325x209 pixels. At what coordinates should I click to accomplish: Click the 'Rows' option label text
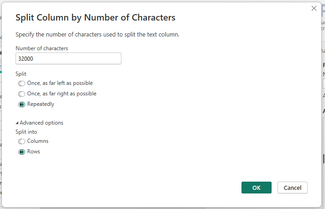point(34,152)
